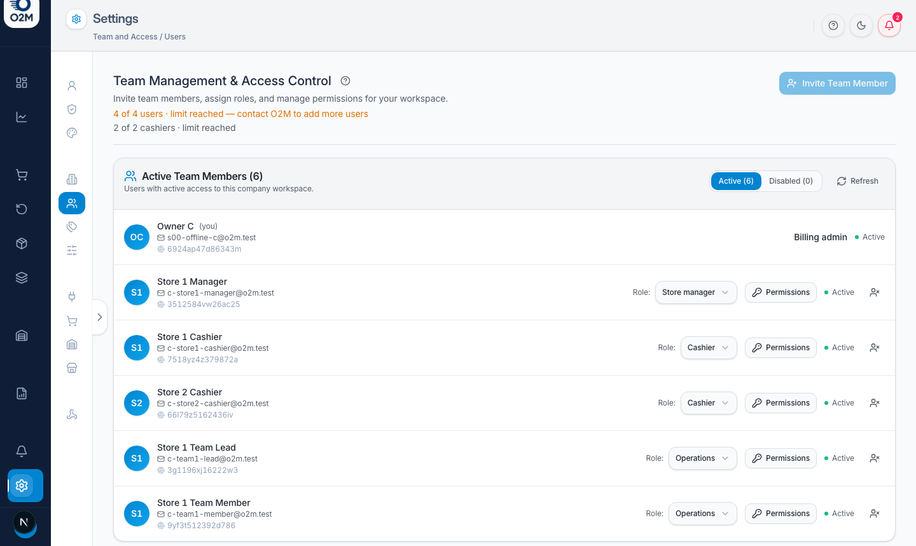Open the security shield icon in the settings submenu
Image resolution: width=916 pixels, height=546 pixels.
click(72, 109)
